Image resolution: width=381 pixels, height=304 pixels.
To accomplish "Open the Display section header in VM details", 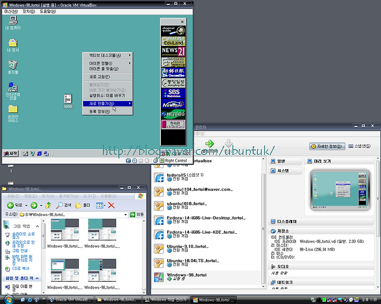I will click(322, 222).
